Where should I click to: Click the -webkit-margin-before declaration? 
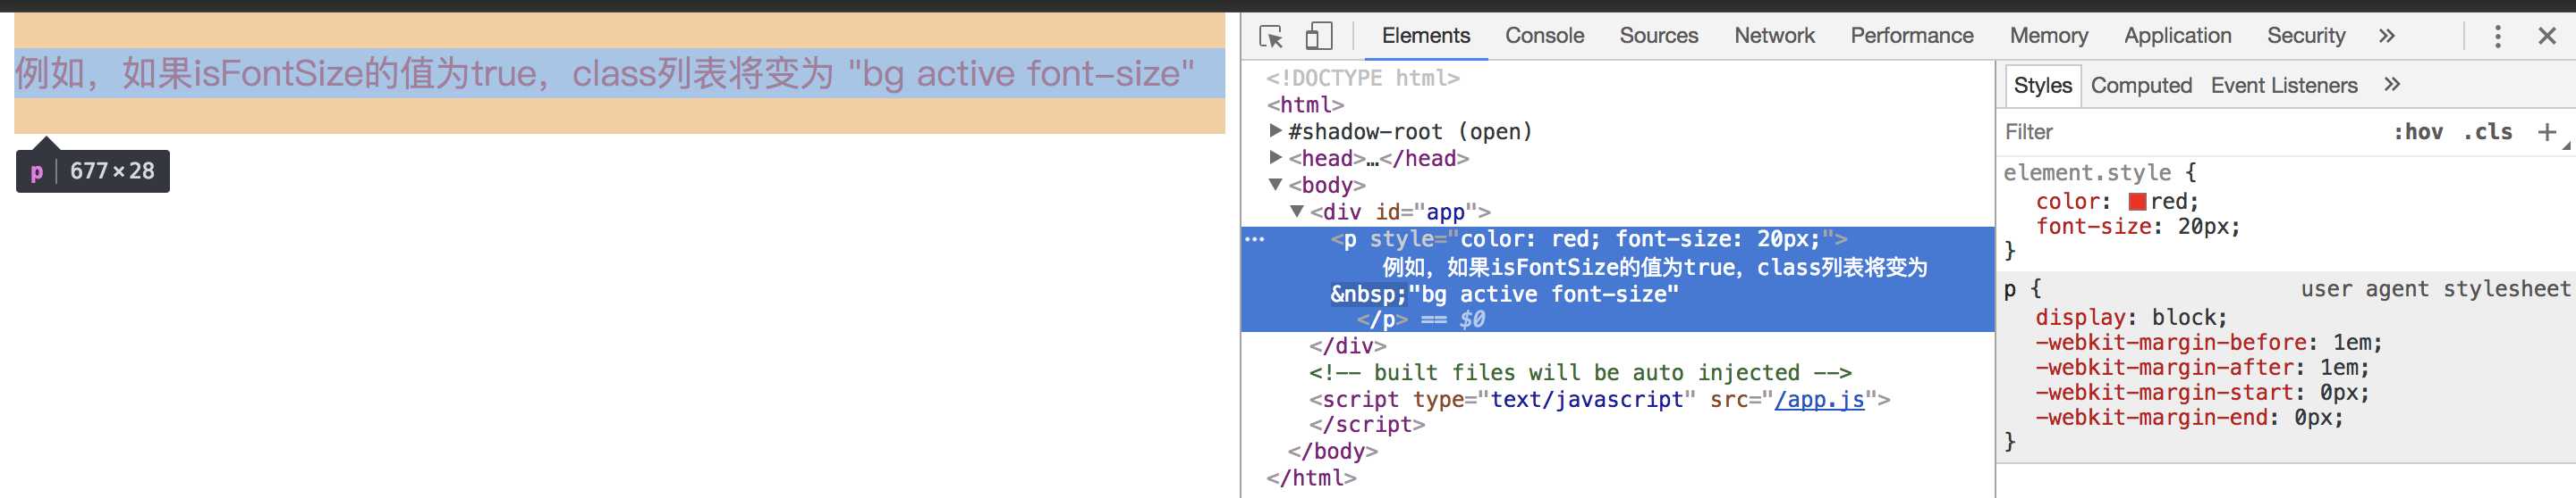[2208, 343]
